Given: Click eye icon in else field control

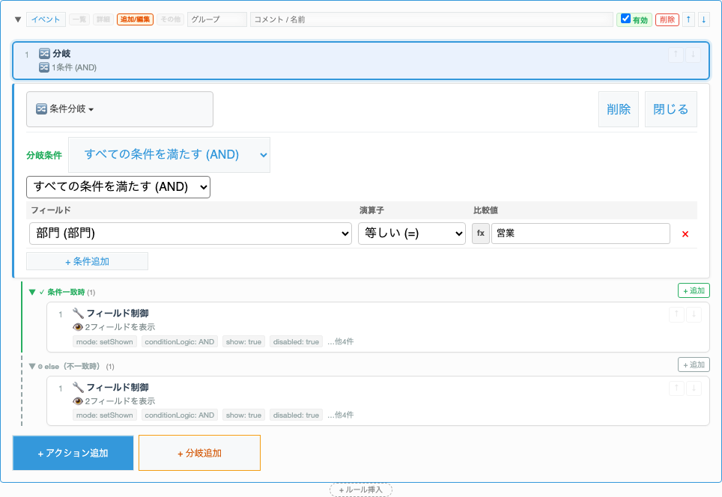Looking at the screenshot, I should click(x=78, y=401).
